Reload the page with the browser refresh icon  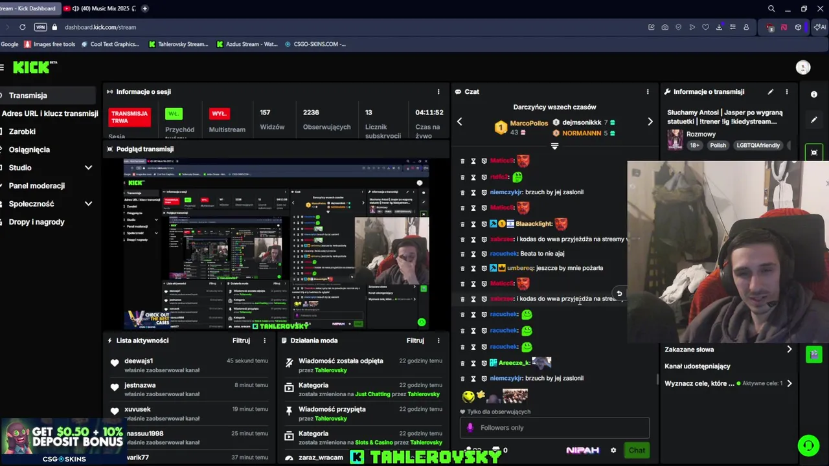click(x=23, y=27)
